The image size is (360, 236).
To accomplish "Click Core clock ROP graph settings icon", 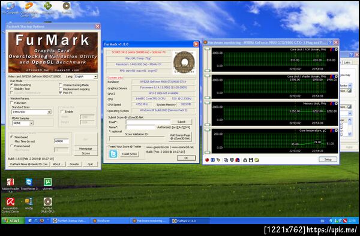I will (336, 50).
